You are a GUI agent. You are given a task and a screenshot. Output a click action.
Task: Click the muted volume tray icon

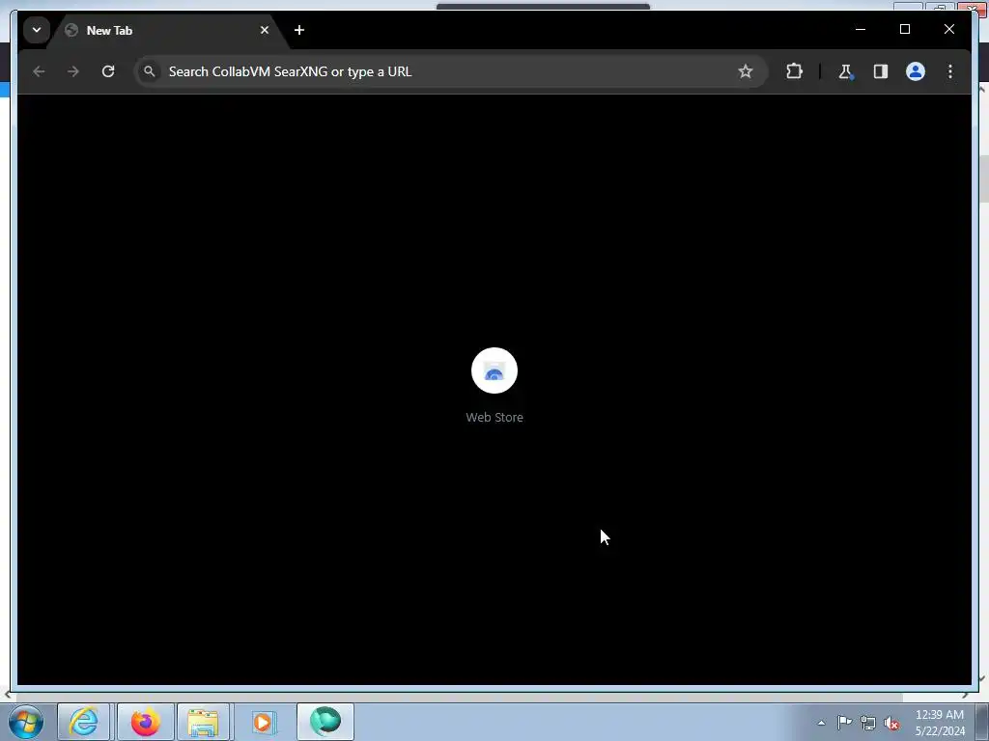[891, 723]
